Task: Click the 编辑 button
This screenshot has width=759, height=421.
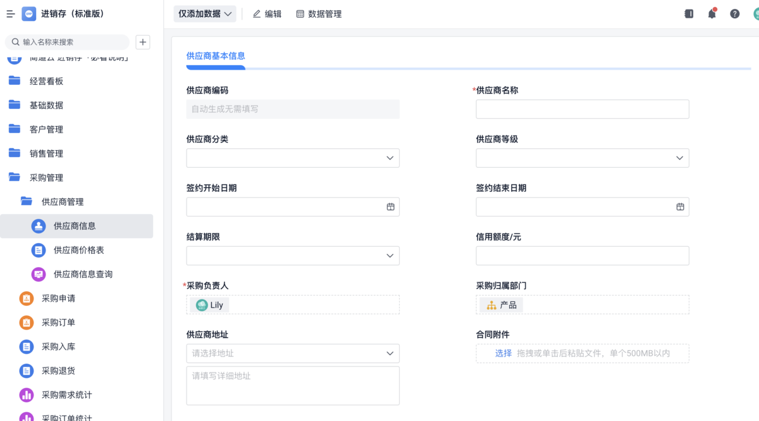Action: (x=267, y=14)
